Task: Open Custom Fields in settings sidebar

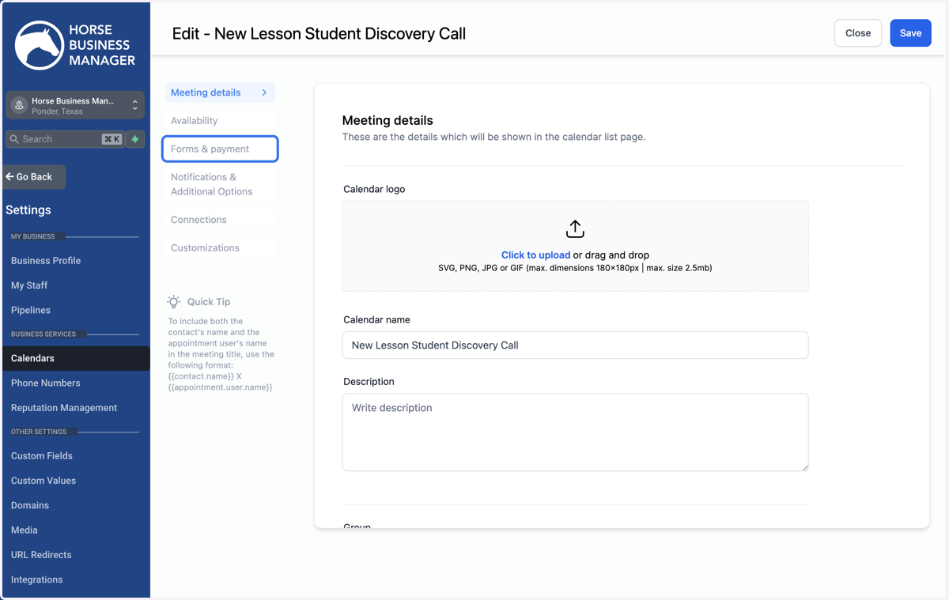Action: click(x=42, y=456)
